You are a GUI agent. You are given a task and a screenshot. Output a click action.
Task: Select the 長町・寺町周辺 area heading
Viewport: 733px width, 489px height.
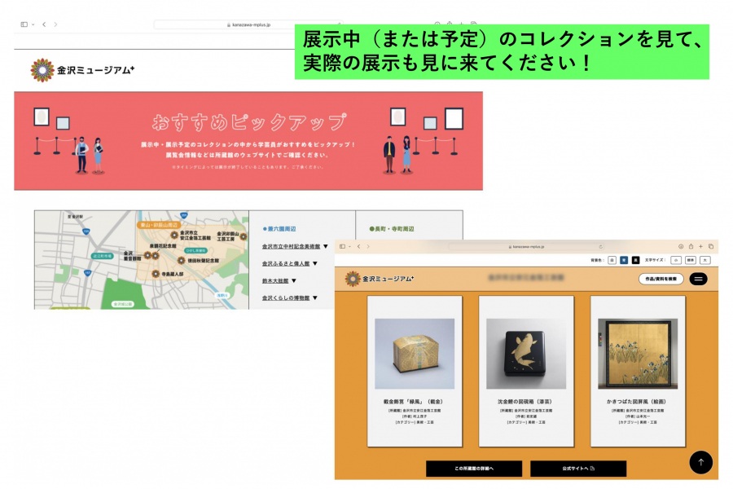(392, 229)
